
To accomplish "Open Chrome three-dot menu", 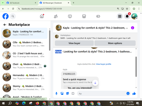I will tap(139, 9).
